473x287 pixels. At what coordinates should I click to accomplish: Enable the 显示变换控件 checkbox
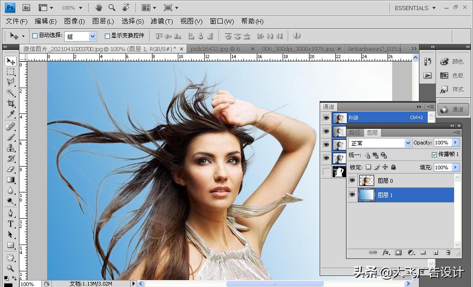click(107, 36)
